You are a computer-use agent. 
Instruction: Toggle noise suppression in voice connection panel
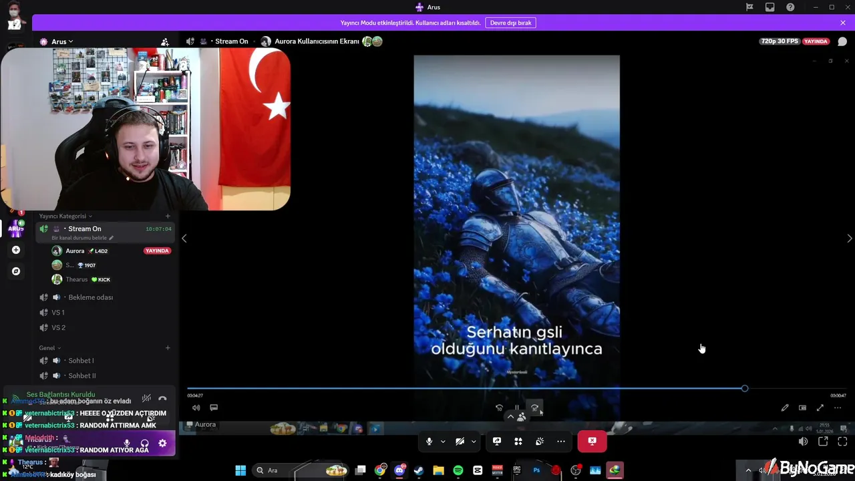coord(146,398)
